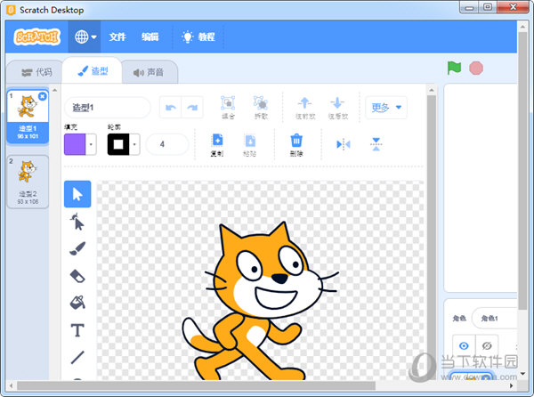Click the undo arrow button
Screen dimensions: 534x397
pos(171,108)
